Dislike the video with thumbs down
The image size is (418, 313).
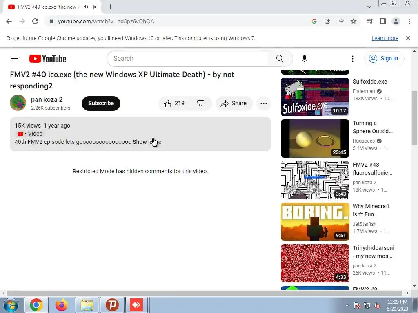click(x=201, y=103)
